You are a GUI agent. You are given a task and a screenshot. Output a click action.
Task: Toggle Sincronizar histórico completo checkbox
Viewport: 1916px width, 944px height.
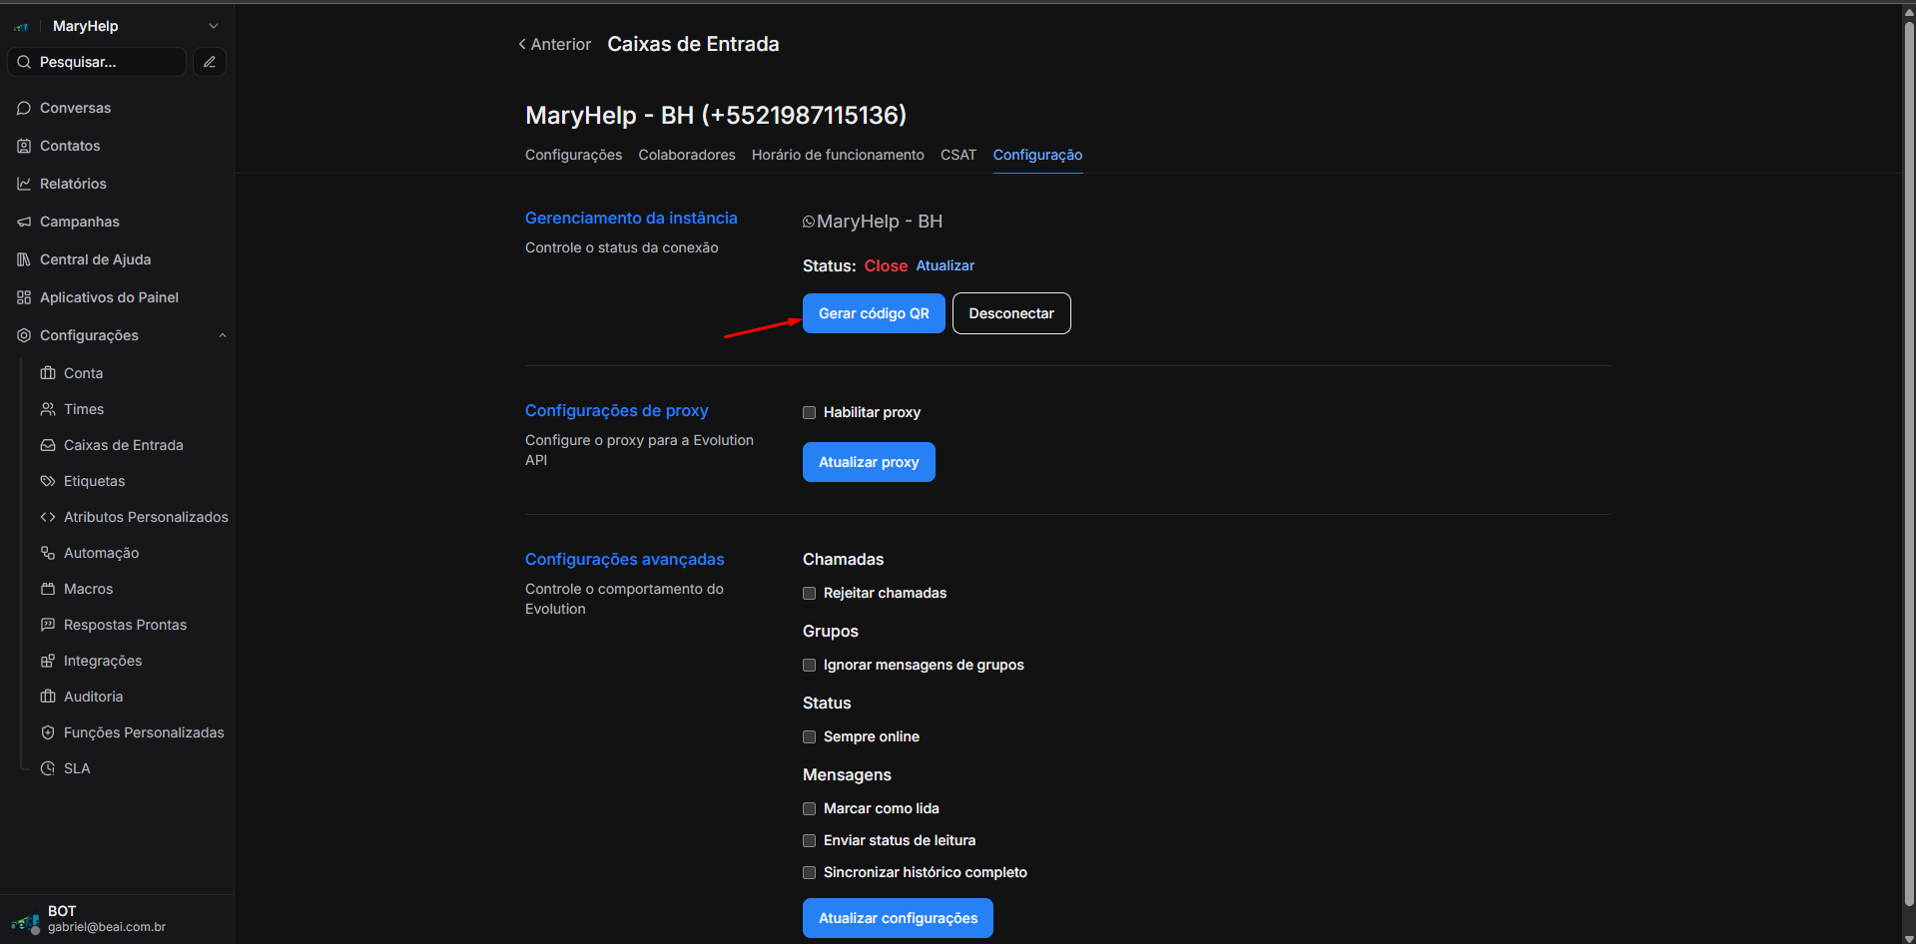(x=810, y=873)
